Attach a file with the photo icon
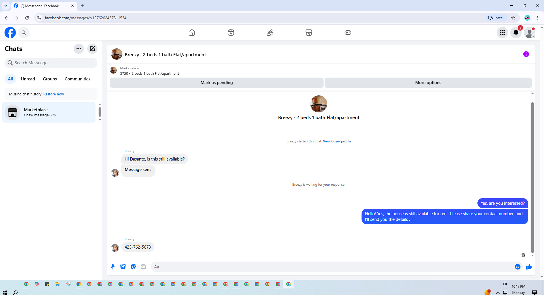Viewport: 544px width, 295px height. click(x=123, y=267)
